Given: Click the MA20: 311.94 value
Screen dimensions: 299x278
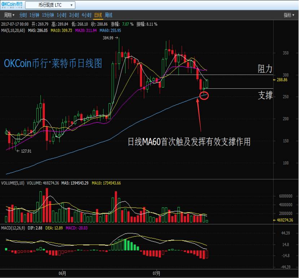Looking at the screenshot, I should point(86,31).
